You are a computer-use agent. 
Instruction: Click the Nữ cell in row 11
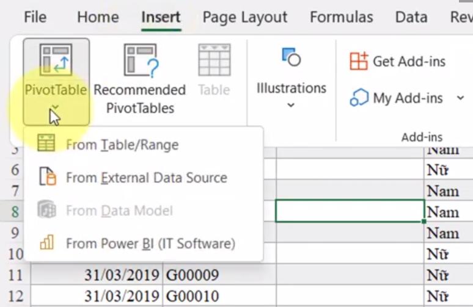click(449, 275)
